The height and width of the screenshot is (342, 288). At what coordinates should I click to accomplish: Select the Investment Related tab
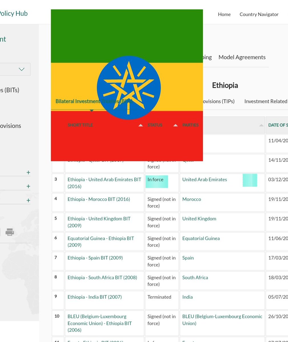click(x=266, y=101)
